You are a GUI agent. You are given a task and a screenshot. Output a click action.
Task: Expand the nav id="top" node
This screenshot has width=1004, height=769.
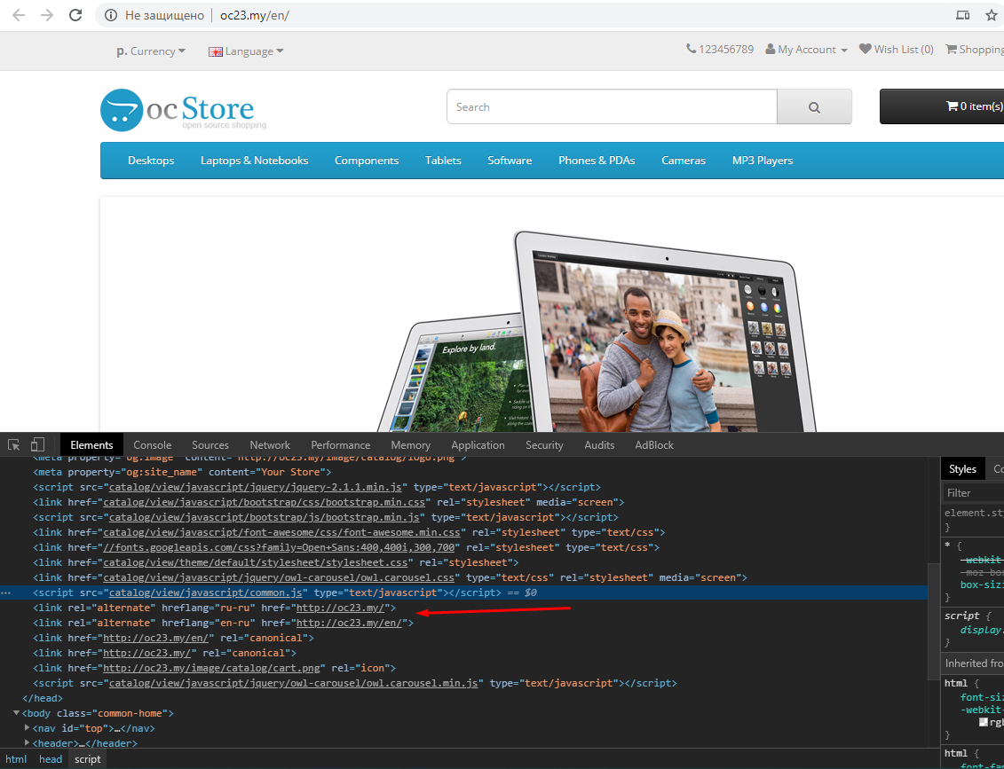(x=28, y=728)
